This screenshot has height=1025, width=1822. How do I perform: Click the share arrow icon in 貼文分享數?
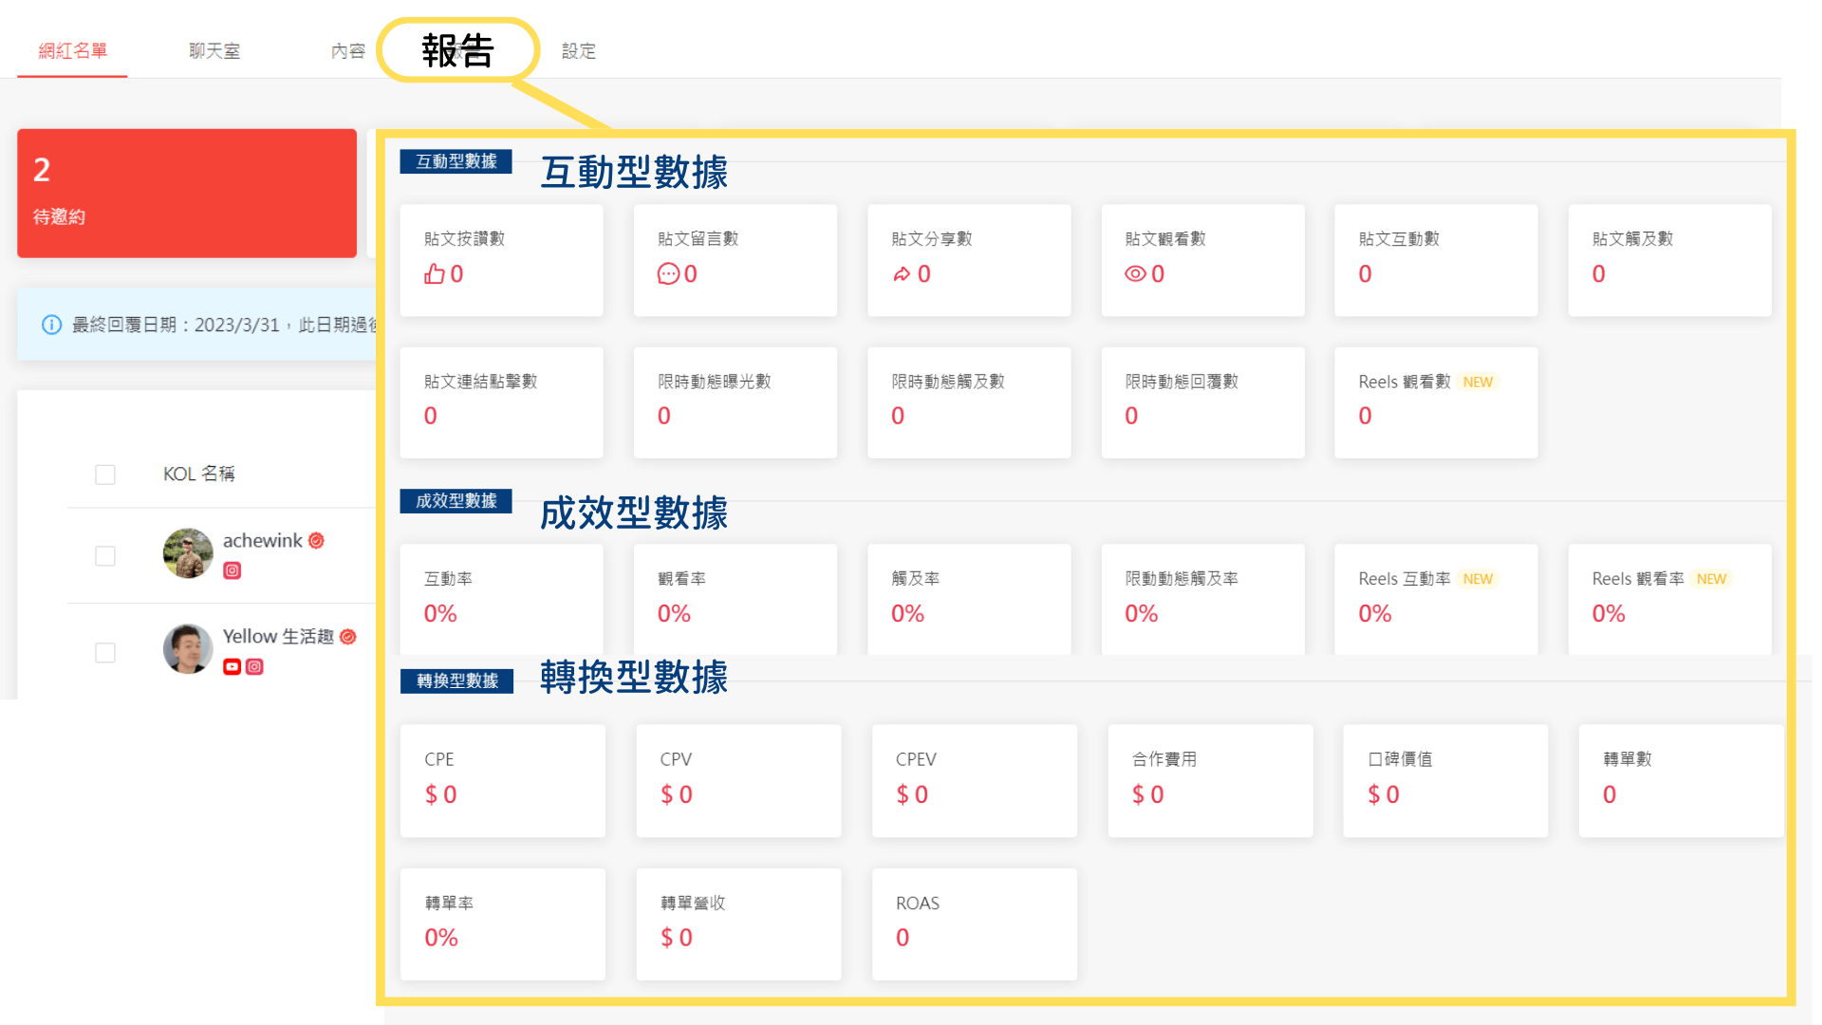point(902,274)
